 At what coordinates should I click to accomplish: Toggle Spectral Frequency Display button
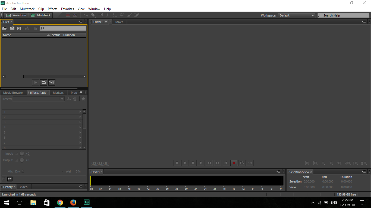pyautogui.click(x=68, y=15)
